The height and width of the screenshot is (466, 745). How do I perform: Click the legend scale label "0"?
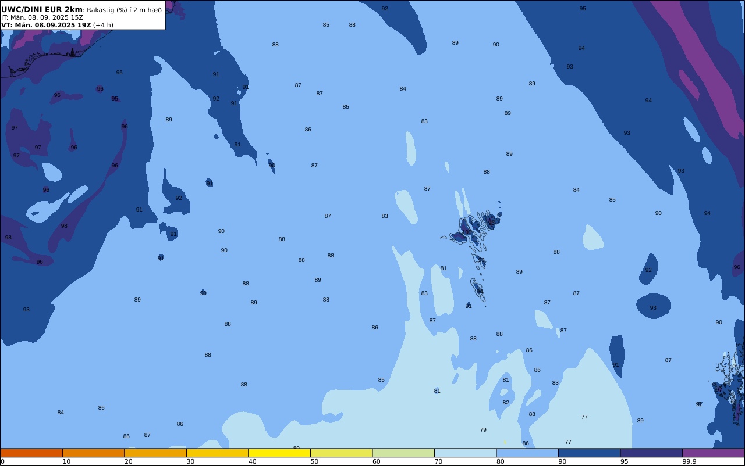coord(2,461)
